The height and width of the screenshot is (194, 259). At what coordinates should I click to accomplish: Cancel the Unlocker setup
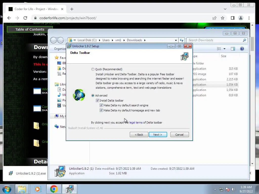180,135
